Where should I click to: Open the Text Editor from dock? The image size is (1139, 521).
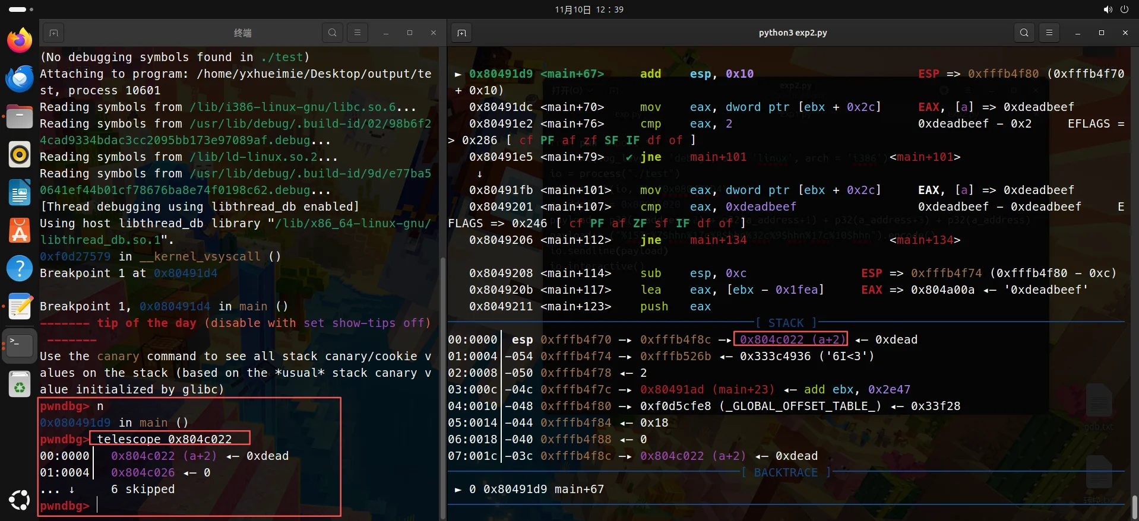pos(20,307)
